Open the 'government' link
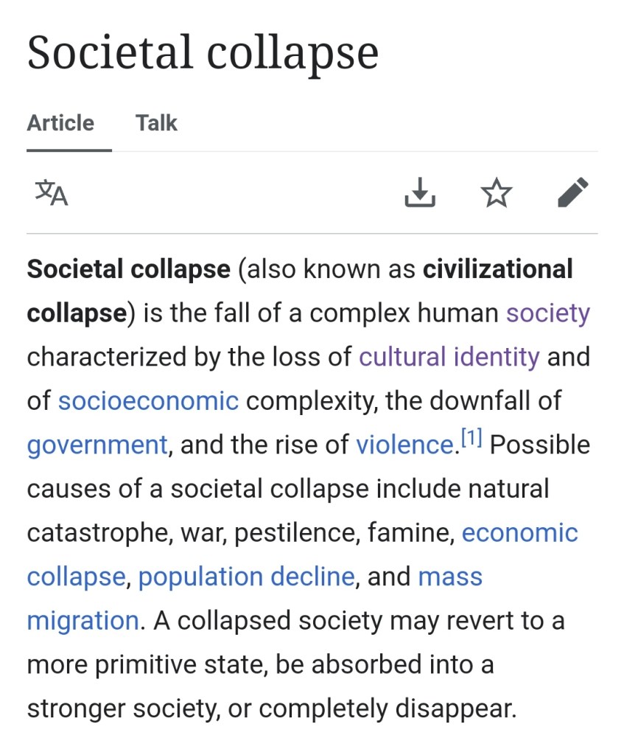 pos(97,445)
